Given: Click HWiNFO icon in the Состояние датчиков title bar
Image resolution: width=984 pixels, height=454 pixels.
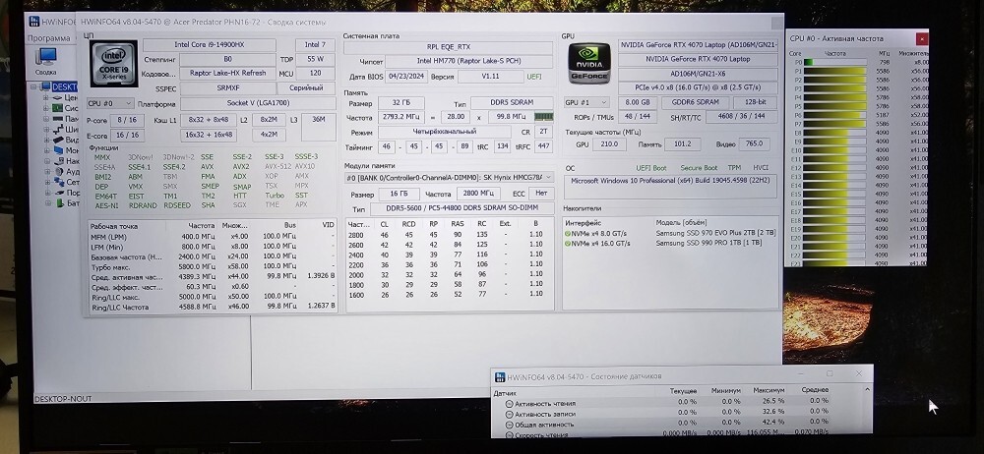Looking at the screenshot, I should click(x=500, y=376).
